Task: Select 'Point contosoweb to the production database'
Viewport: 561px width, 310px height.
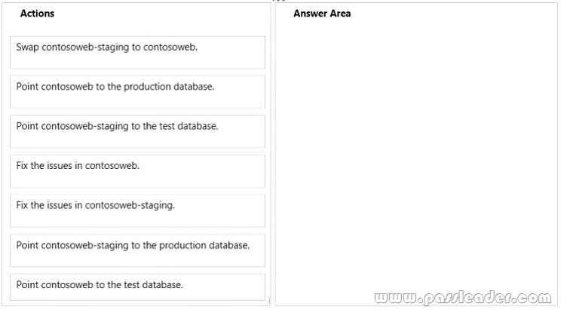Action: [x=137, y=91]
